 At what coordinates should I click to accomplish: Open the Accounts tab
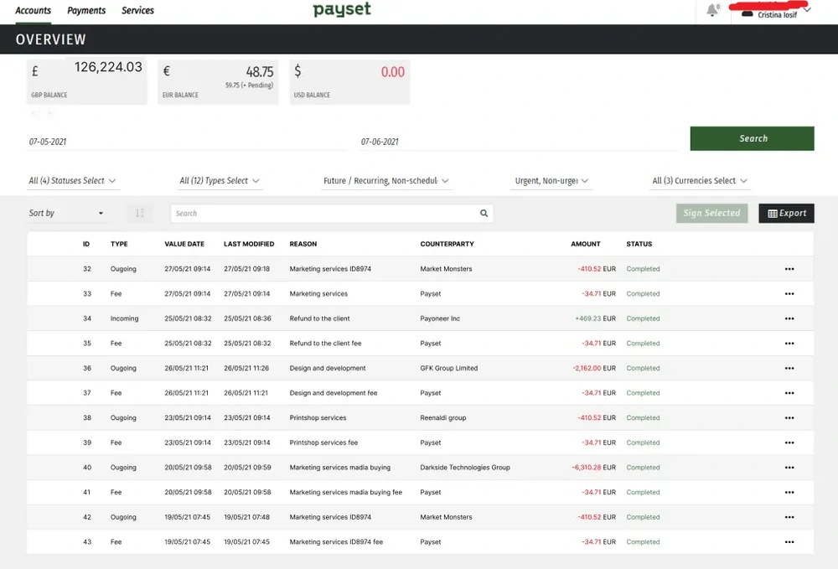[34, 10]
